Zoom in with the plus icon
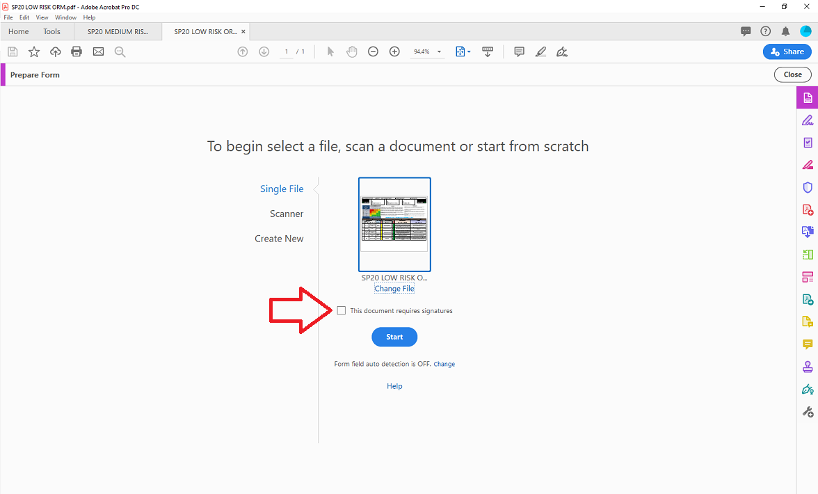 click(394, 51)
